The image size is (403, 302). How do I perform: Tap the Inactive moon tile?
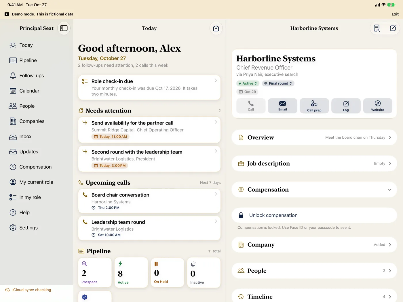[x=204, y=272]
